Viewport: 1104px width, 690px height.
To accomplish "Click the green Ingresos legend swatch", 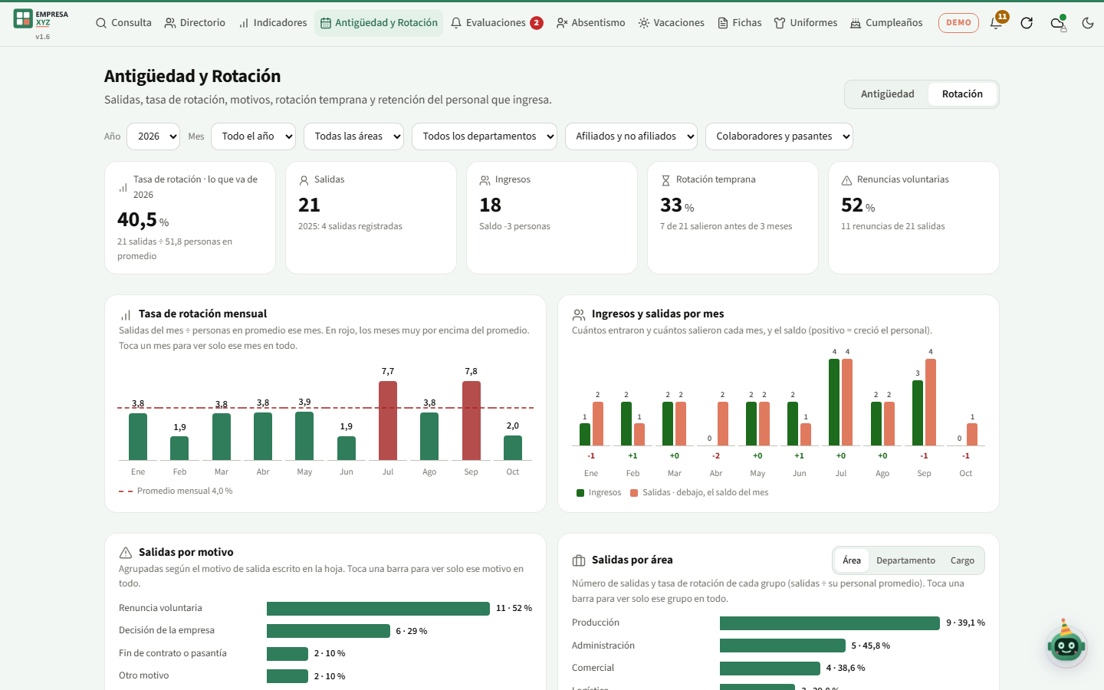I will point(580,493).
